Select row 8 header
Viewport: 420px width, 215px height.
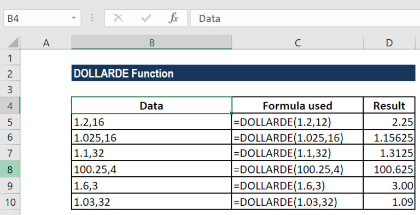coord(10,169)
